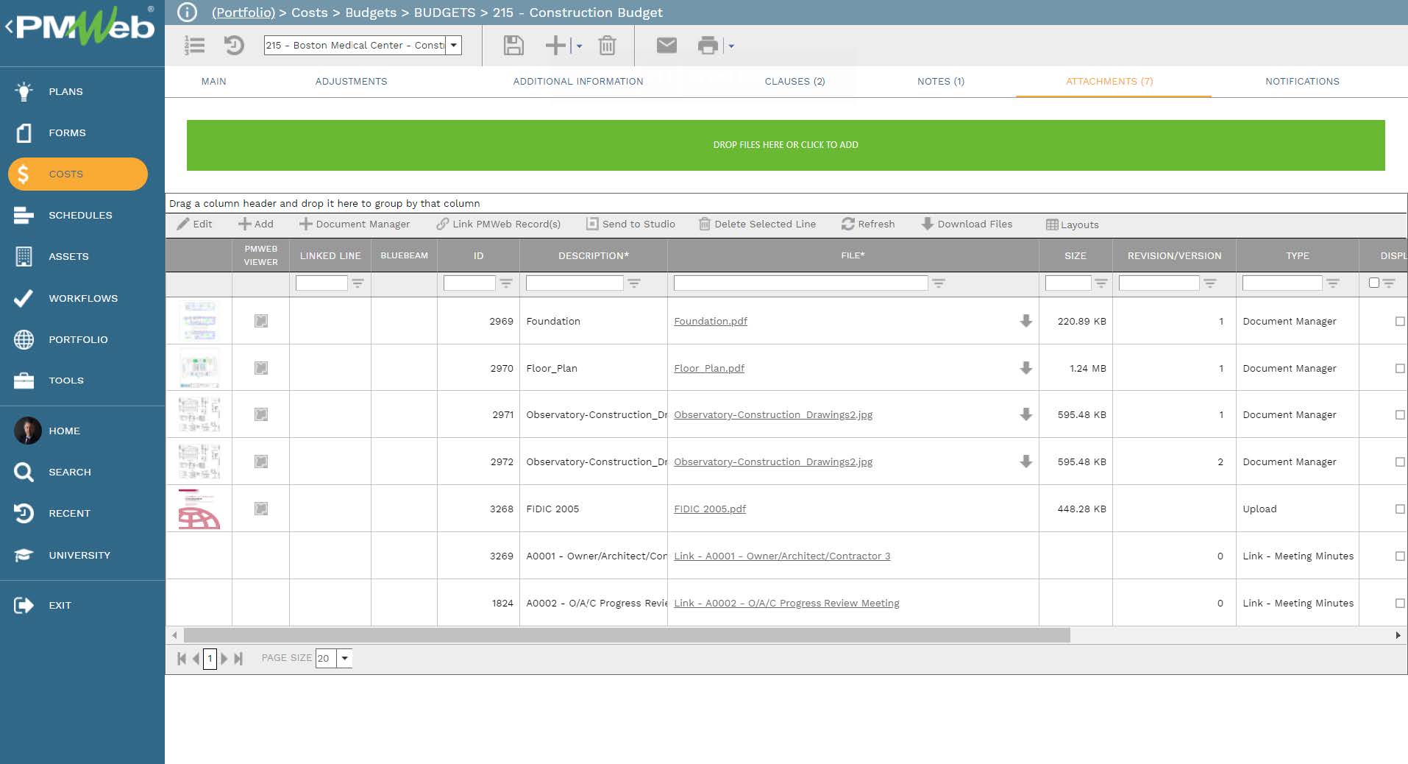Open the Assets module
The image size is (1408, 764).
click(68, 256)
